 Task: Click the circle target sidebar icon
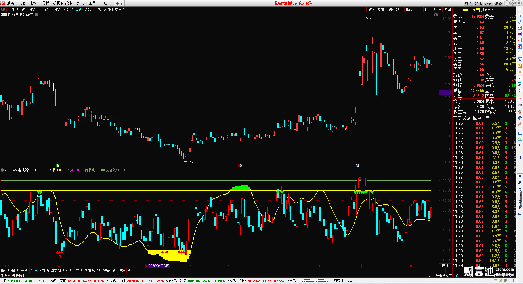point(520,91)
